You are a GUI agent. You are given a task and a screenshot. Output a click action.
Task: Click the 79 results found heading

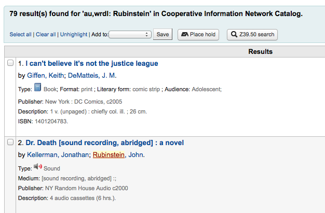click(156, 14)
